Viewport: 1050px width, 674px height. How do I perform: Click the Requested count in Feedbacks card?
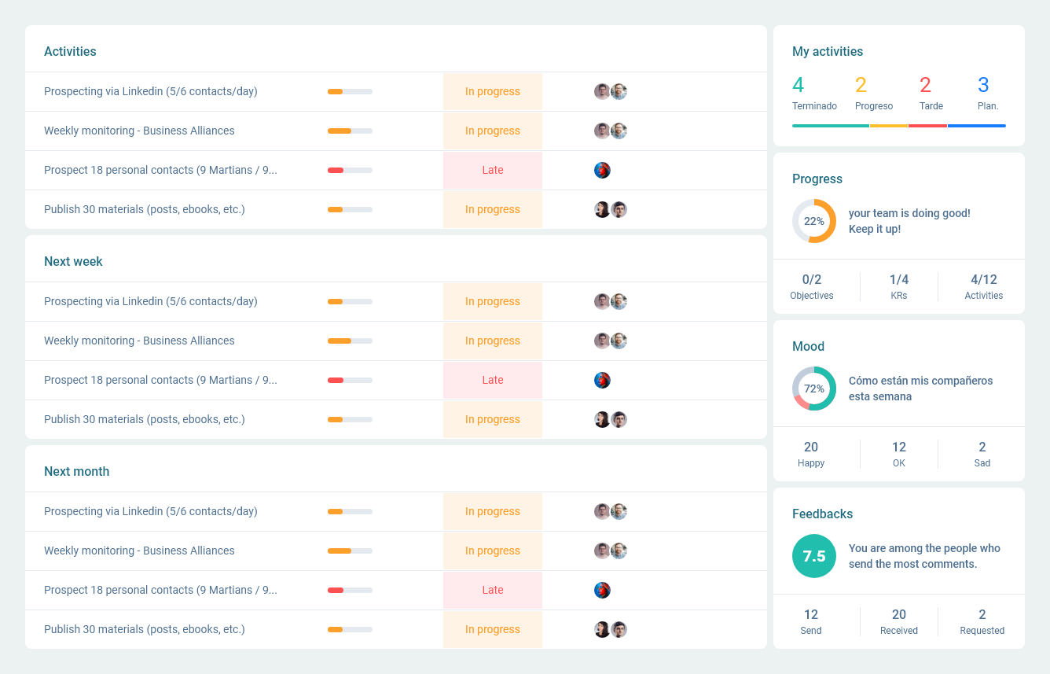click(x=982, y=615)
